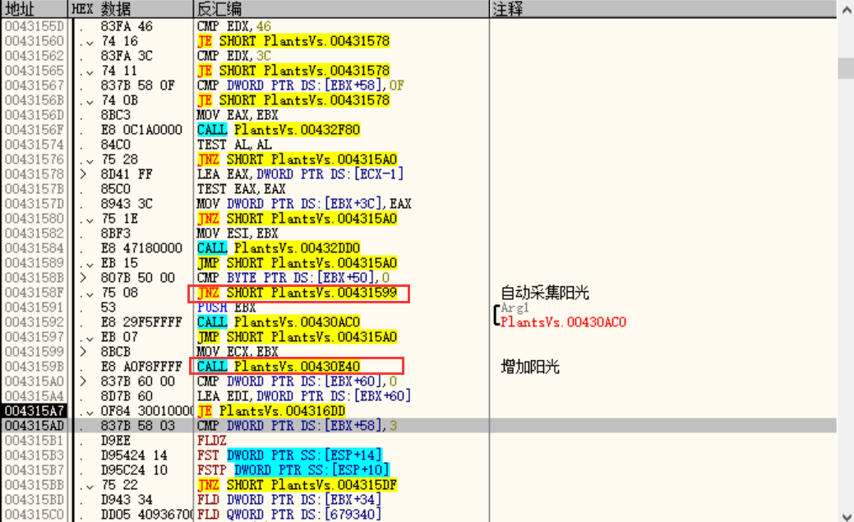Select the MOV ESI,EBX instruction
Viewport: 854px width, 522px height.
(x=238, y=233)
